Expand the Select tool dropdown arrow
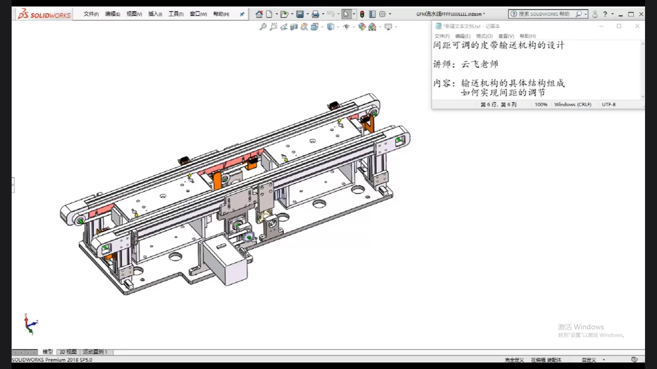 click(354, 14)
